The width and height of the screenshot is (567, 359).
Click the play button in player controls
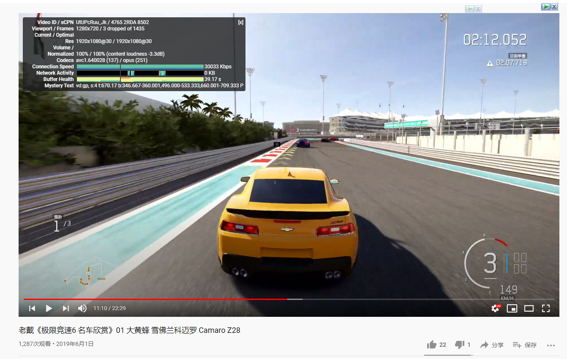point(49,308)
